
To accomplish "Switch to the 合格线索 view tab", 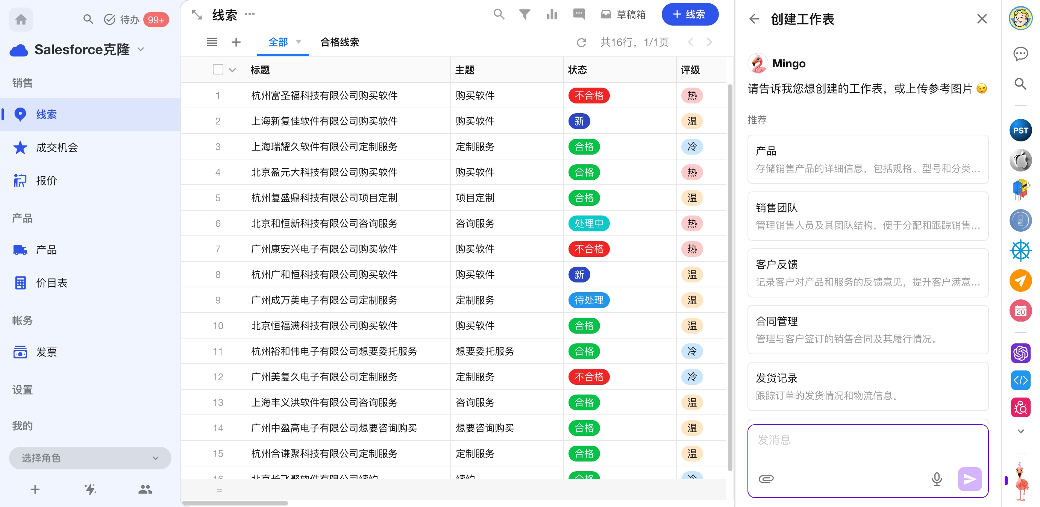I will [x=340, y=42].
